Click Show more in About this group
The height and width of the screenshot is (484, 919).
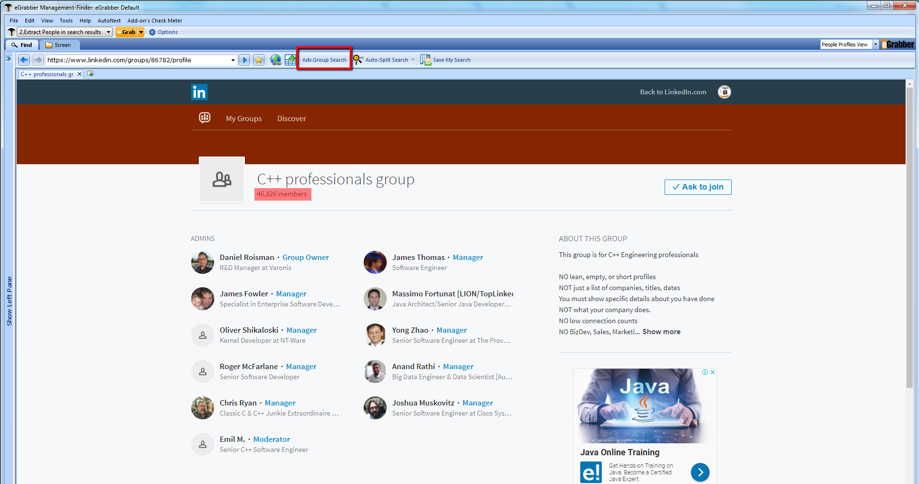click(661, 332)
